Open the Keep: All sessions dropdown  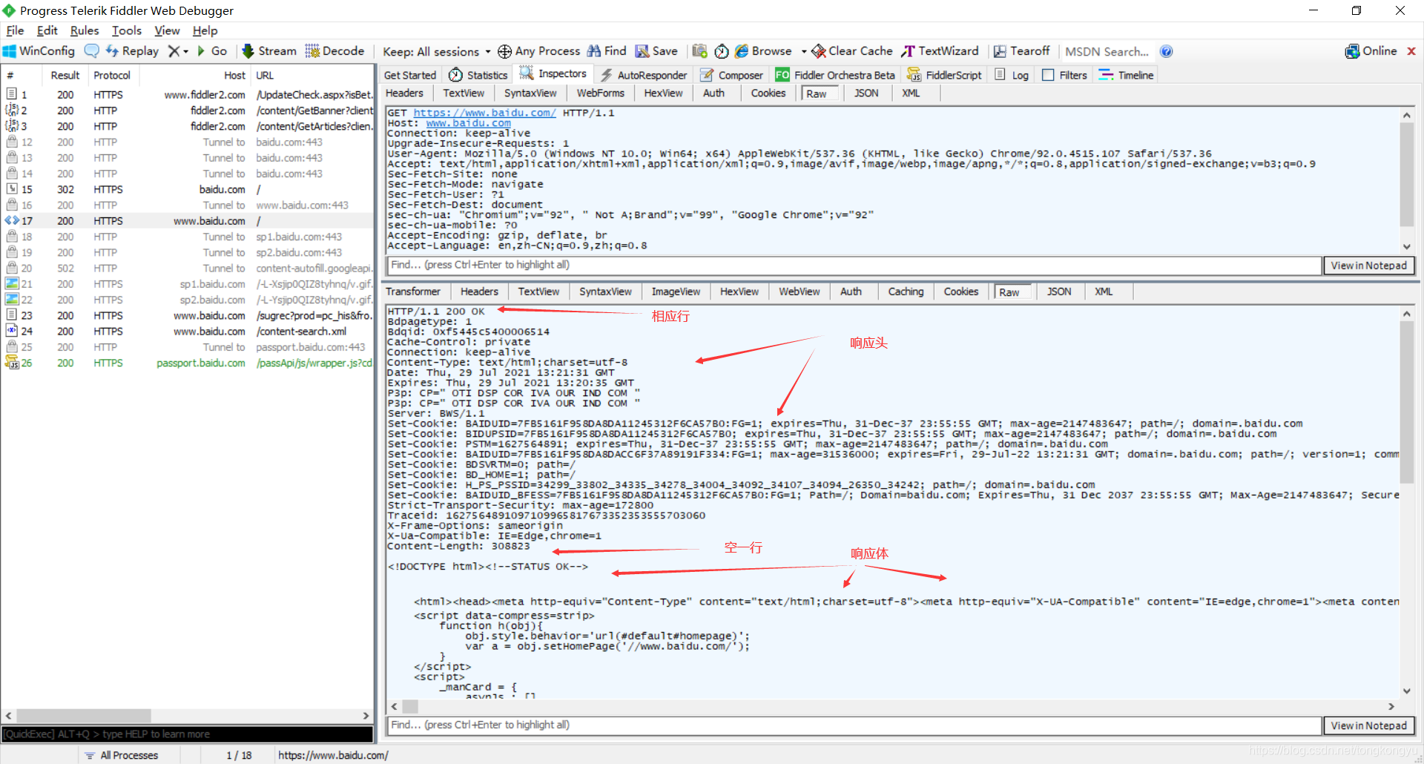coord(437,51)
